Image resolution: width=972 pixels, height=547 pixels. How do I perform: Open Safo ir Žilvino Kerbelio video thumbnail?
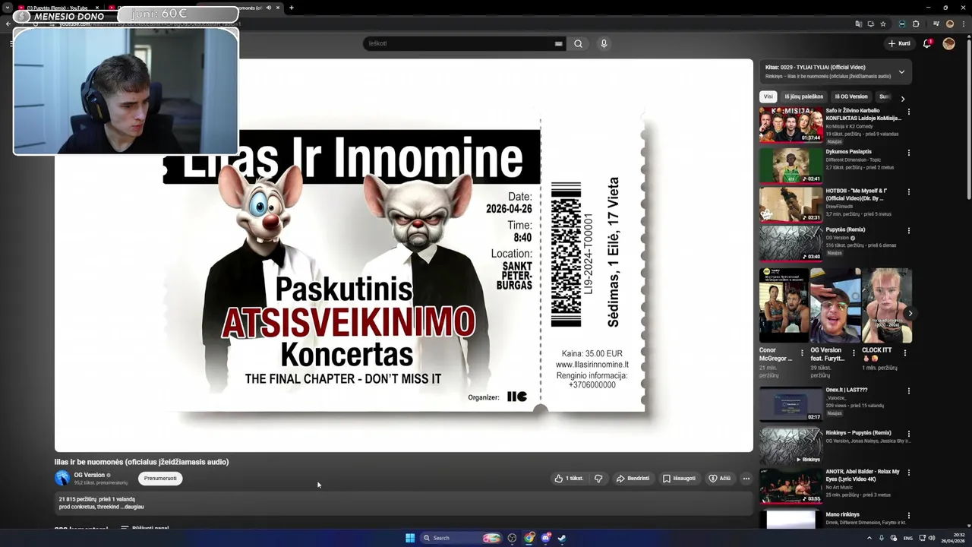pyautogui.click(x=791, y=125)
